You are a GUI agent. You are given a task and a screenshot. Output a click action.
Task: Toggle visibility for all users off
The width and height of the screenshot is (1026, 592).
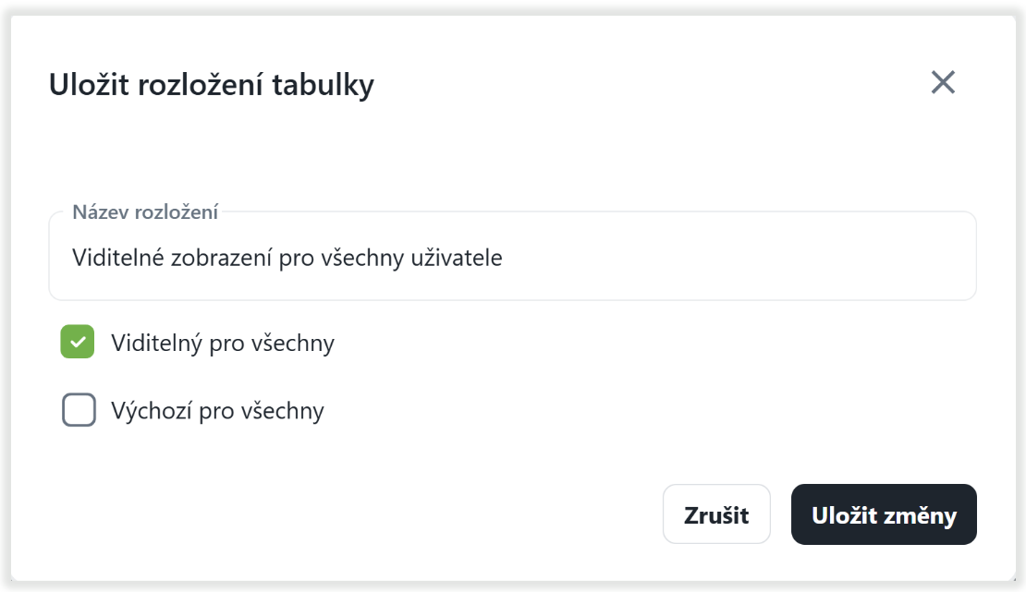click(78, 343)
